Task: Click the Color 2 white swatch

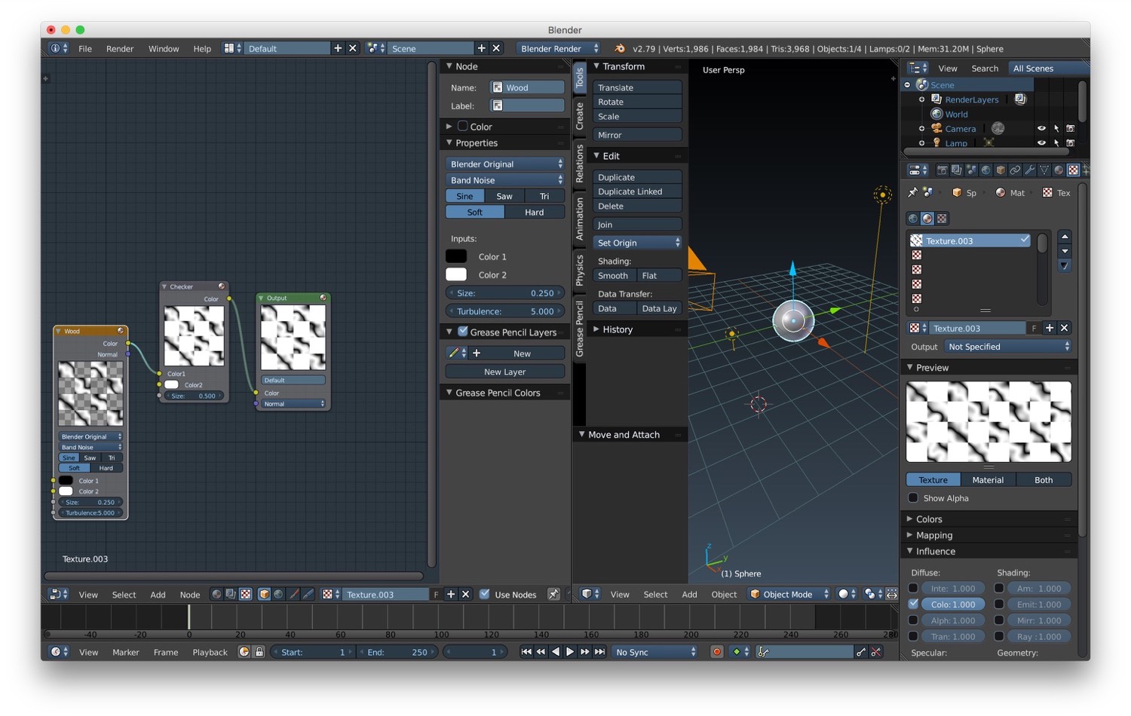Action: click(456, 274)
